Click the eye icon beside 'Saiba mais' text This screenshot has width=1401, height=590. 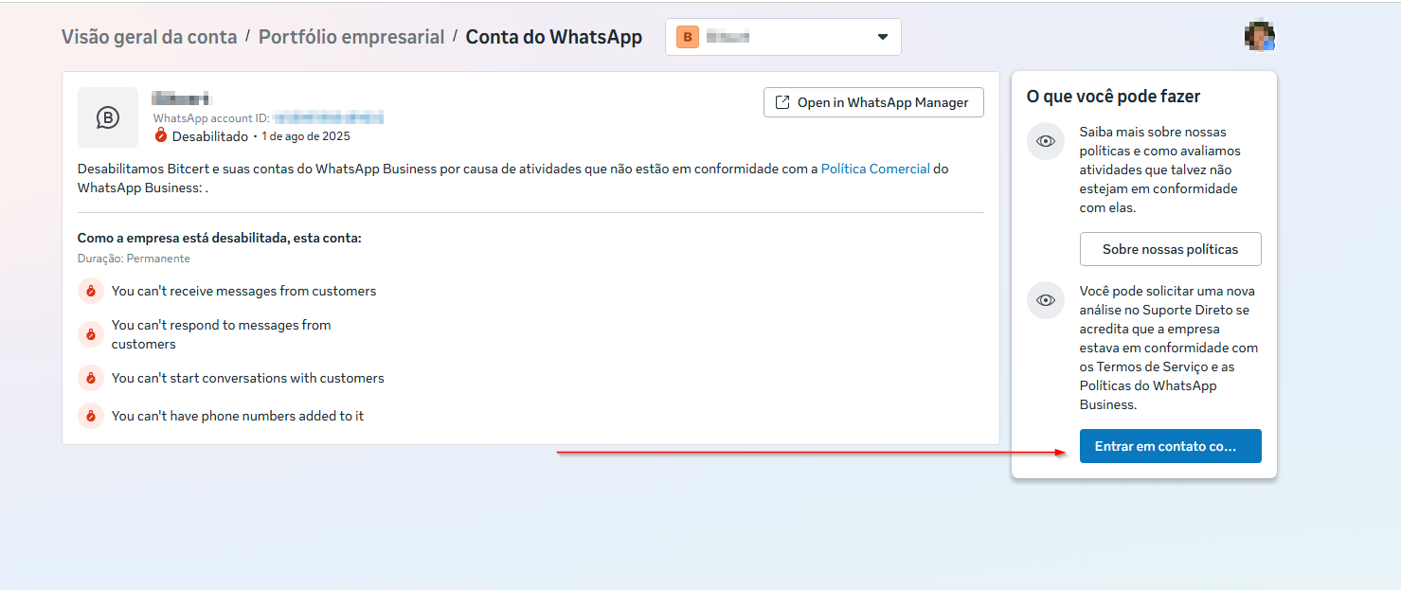1046,141
